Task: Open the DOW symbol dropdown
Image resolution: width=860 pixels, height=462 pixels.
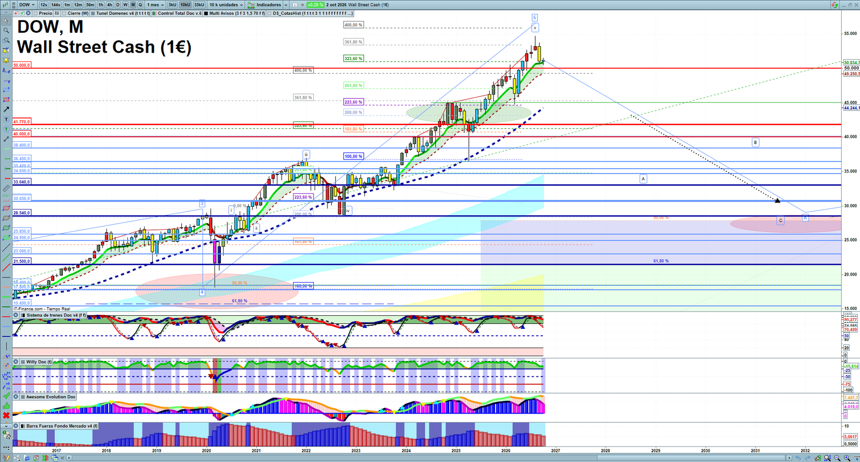Action: pos(27,5)
